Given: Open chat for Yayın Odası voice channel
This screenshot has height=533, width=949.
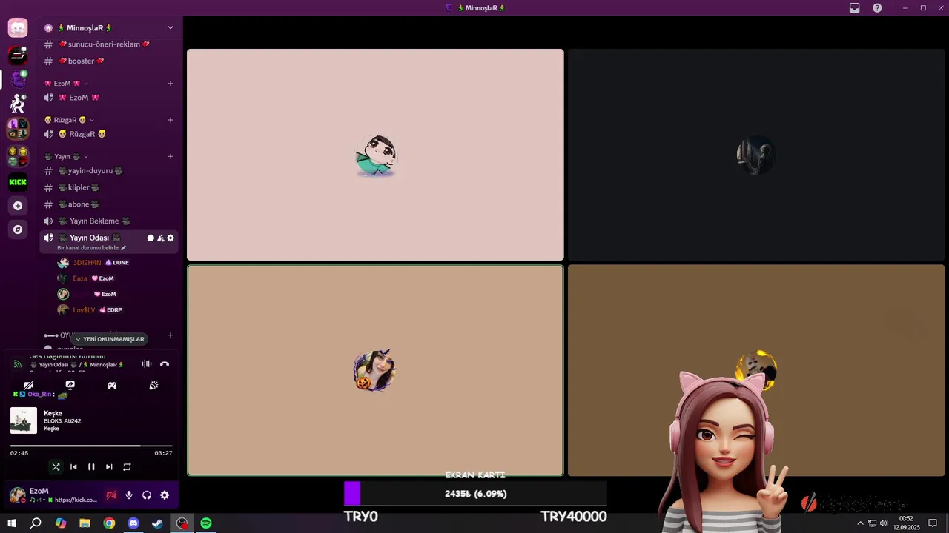Looking at the screenshot, I should tap(151, 238).
